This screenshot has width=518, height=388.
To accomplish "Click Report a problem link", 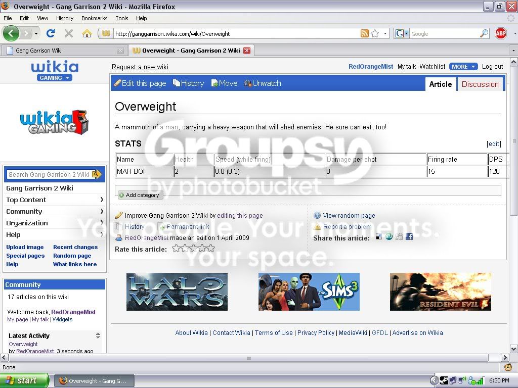I will point(347,227).
